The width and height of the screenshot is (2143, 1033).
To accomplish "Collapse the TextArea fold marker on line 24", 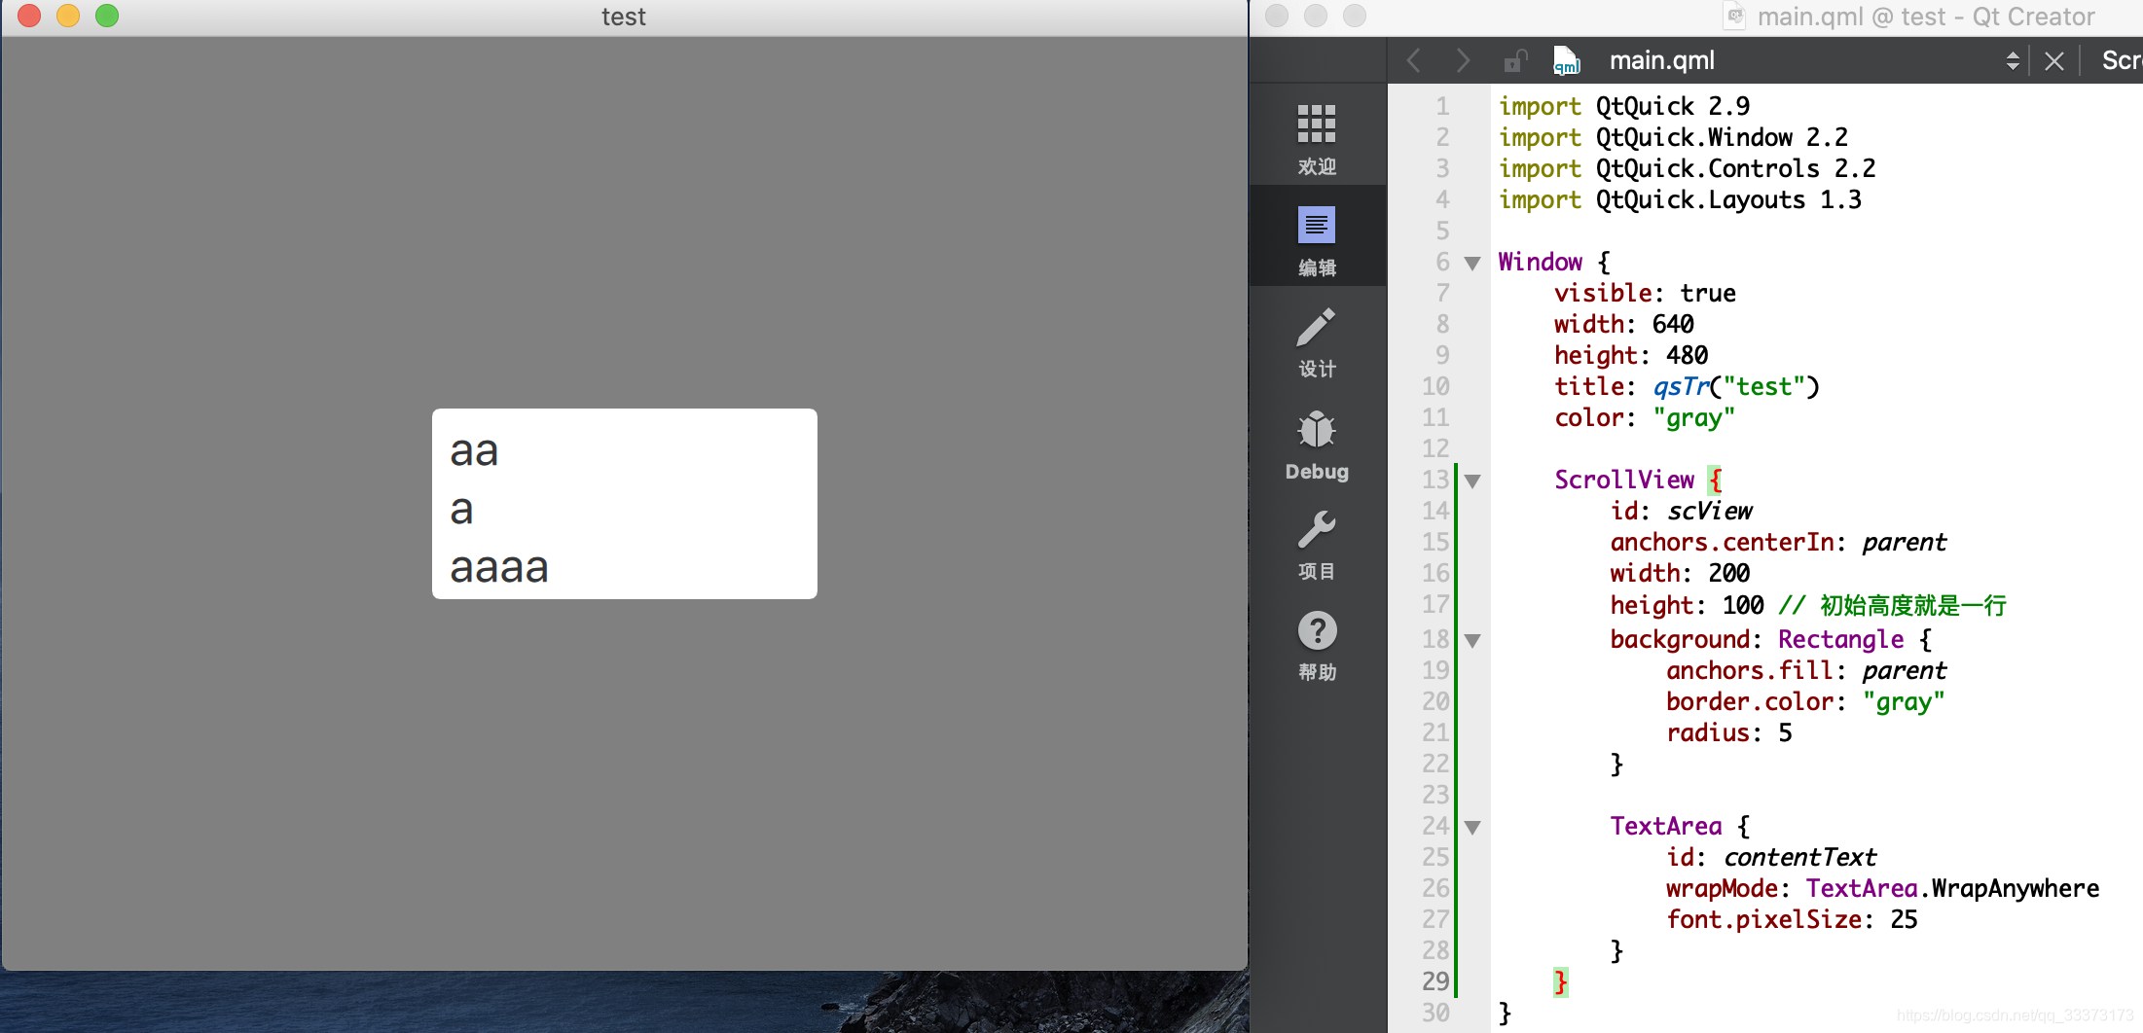I will click(1472, 827).
